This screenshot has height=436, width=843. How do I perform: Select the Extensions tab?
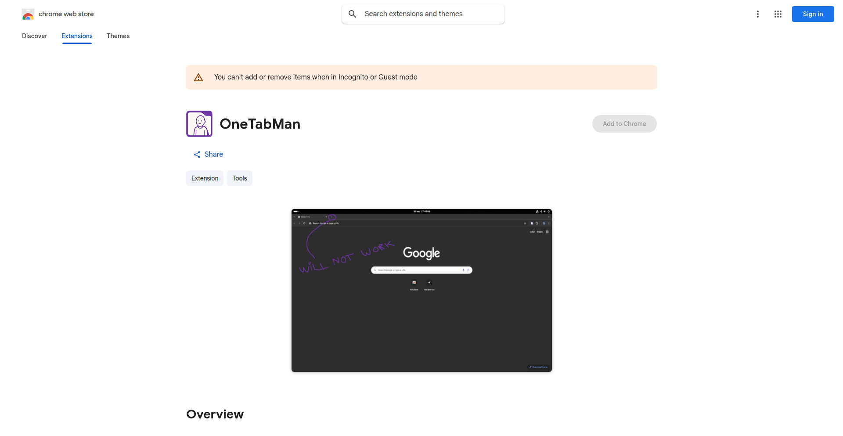click(x=77, y=36)
